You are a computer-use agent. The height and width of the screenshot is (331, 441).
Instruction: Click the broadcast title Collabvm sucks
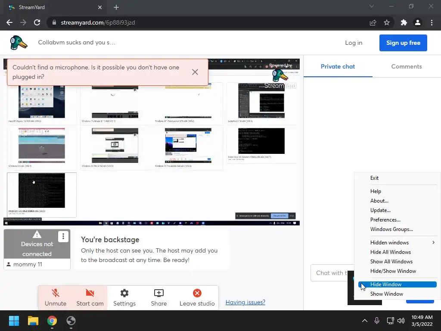point(77,43)
